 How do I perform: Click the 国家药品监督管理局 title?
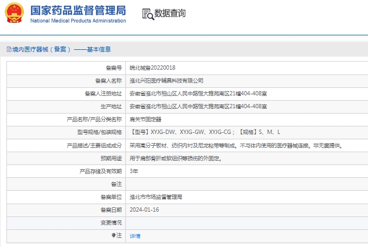coord(78,10)
